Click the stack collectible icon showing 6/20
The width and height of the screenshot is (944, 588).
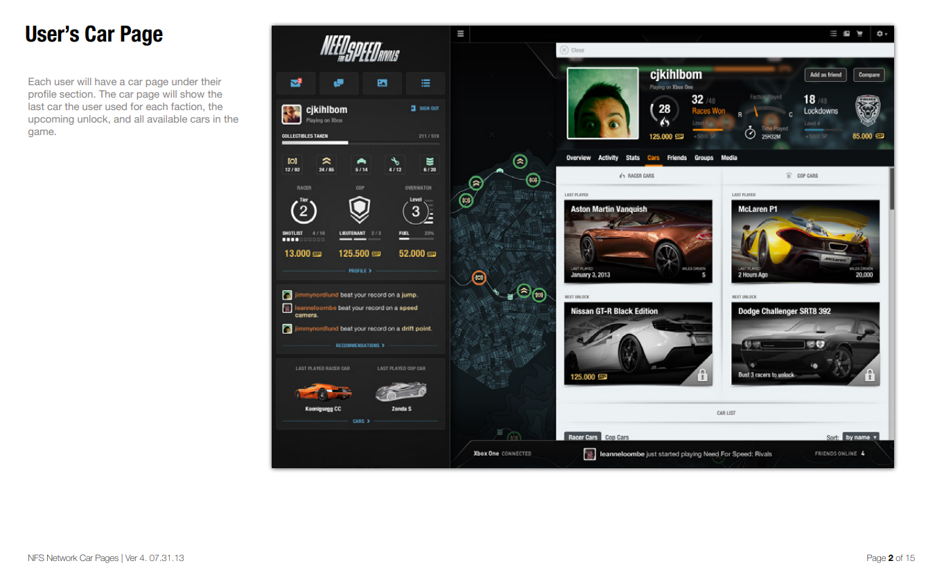pyautogui.click(x=430, y=163)
